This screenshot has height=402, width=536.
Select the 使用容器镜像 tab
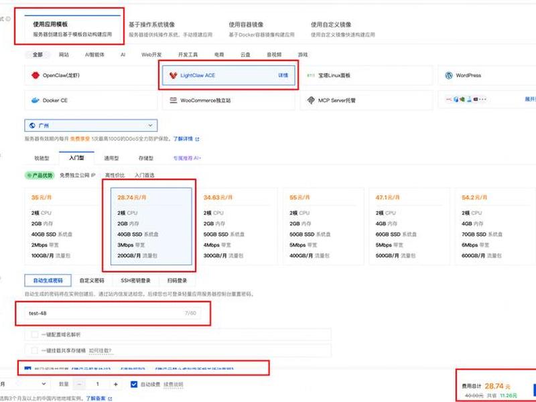click(x=261, y=29)
